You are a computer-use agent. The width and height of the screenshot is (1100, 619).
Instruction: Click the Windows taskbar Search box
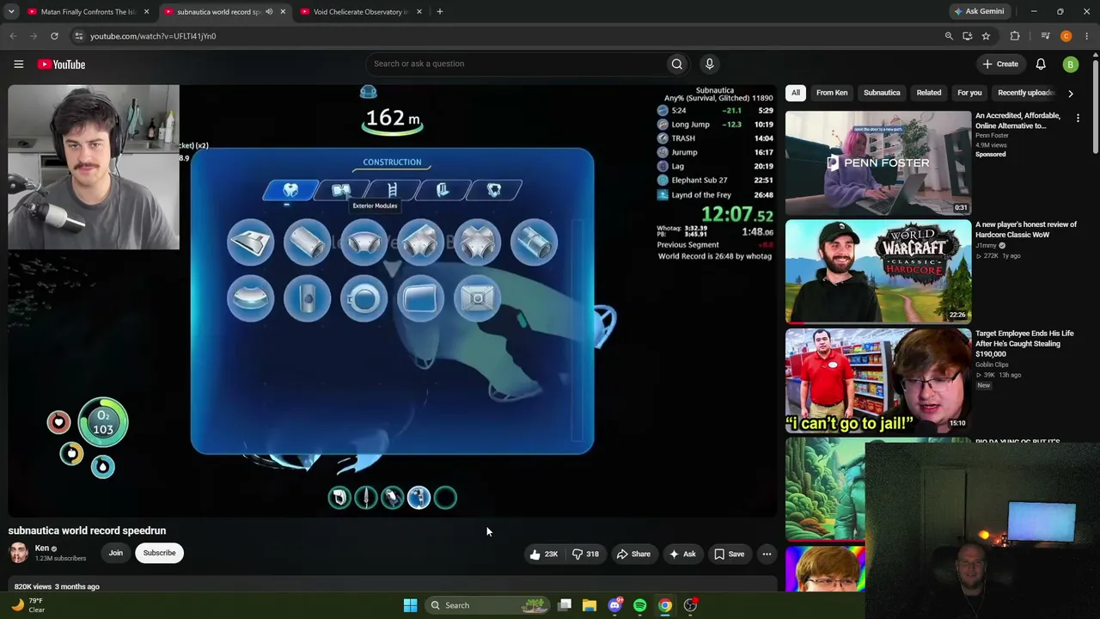(488, 605)
